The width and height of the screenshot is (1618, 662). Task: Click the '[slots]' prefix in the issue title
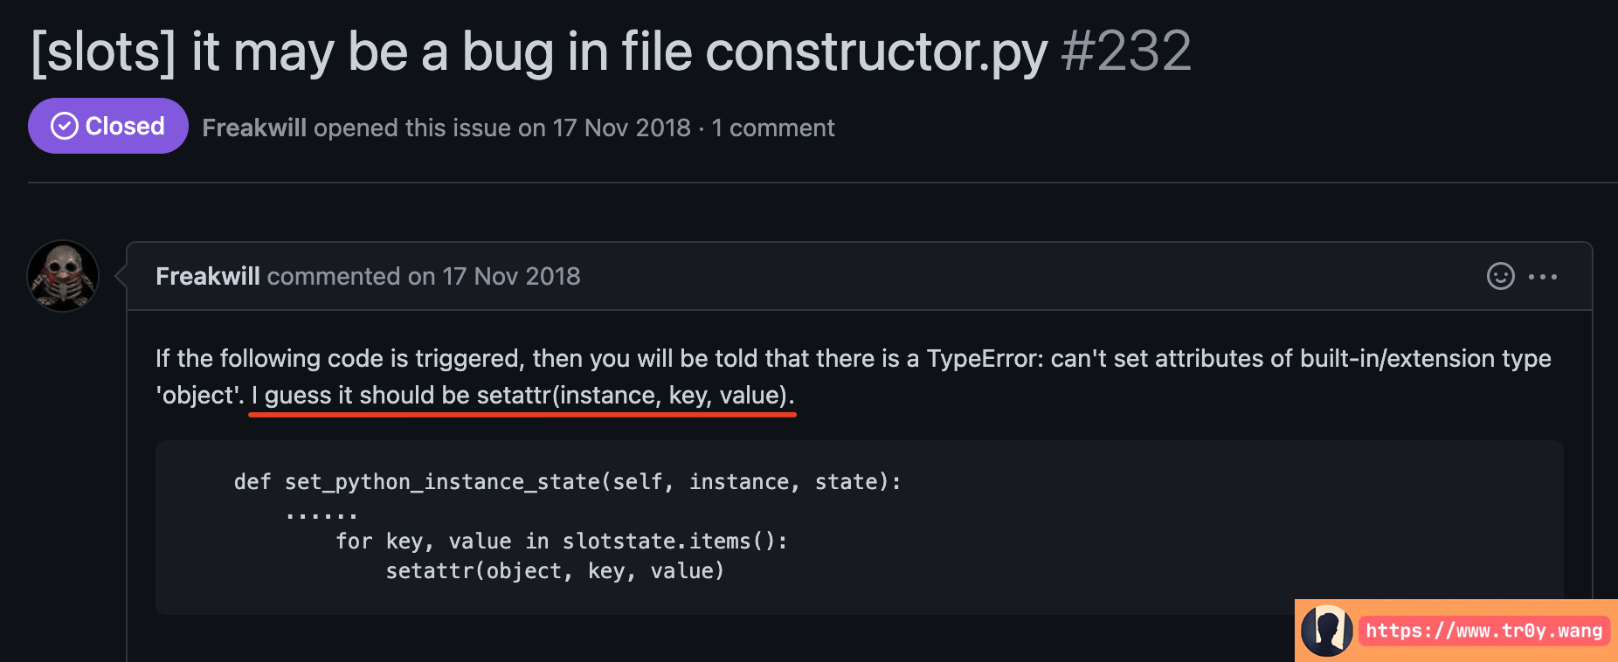pos(104,51)
